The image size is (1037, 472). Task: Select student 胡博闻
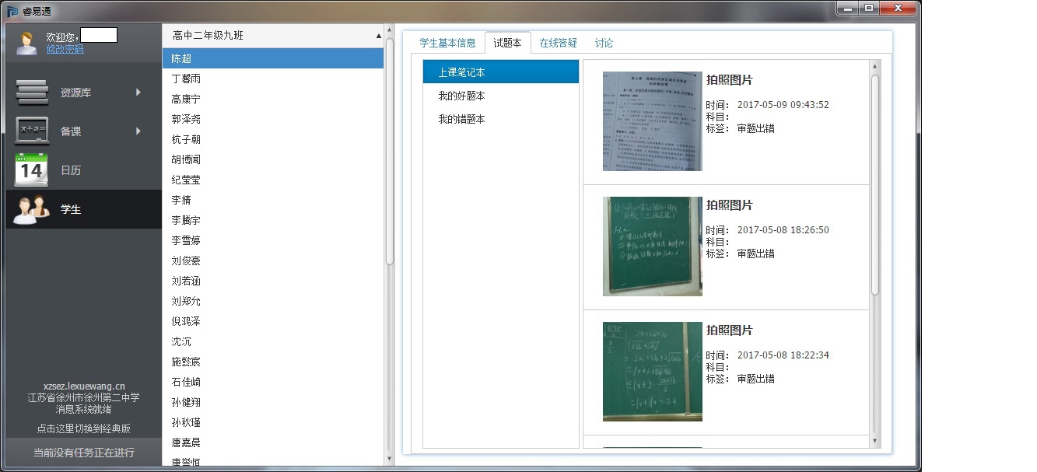pyautogui.click(x=273, y=159)
